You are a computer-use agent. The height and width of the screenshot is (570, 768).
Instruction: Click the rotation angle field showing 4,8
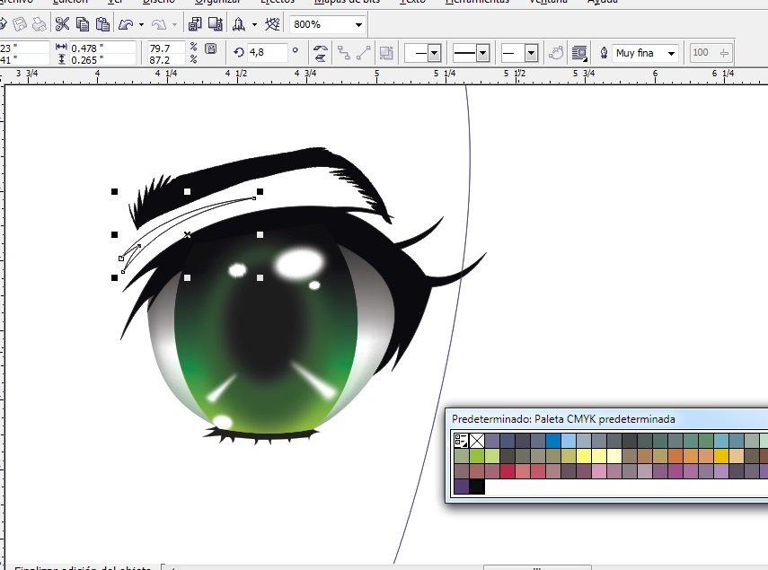(x=267, y=52)
